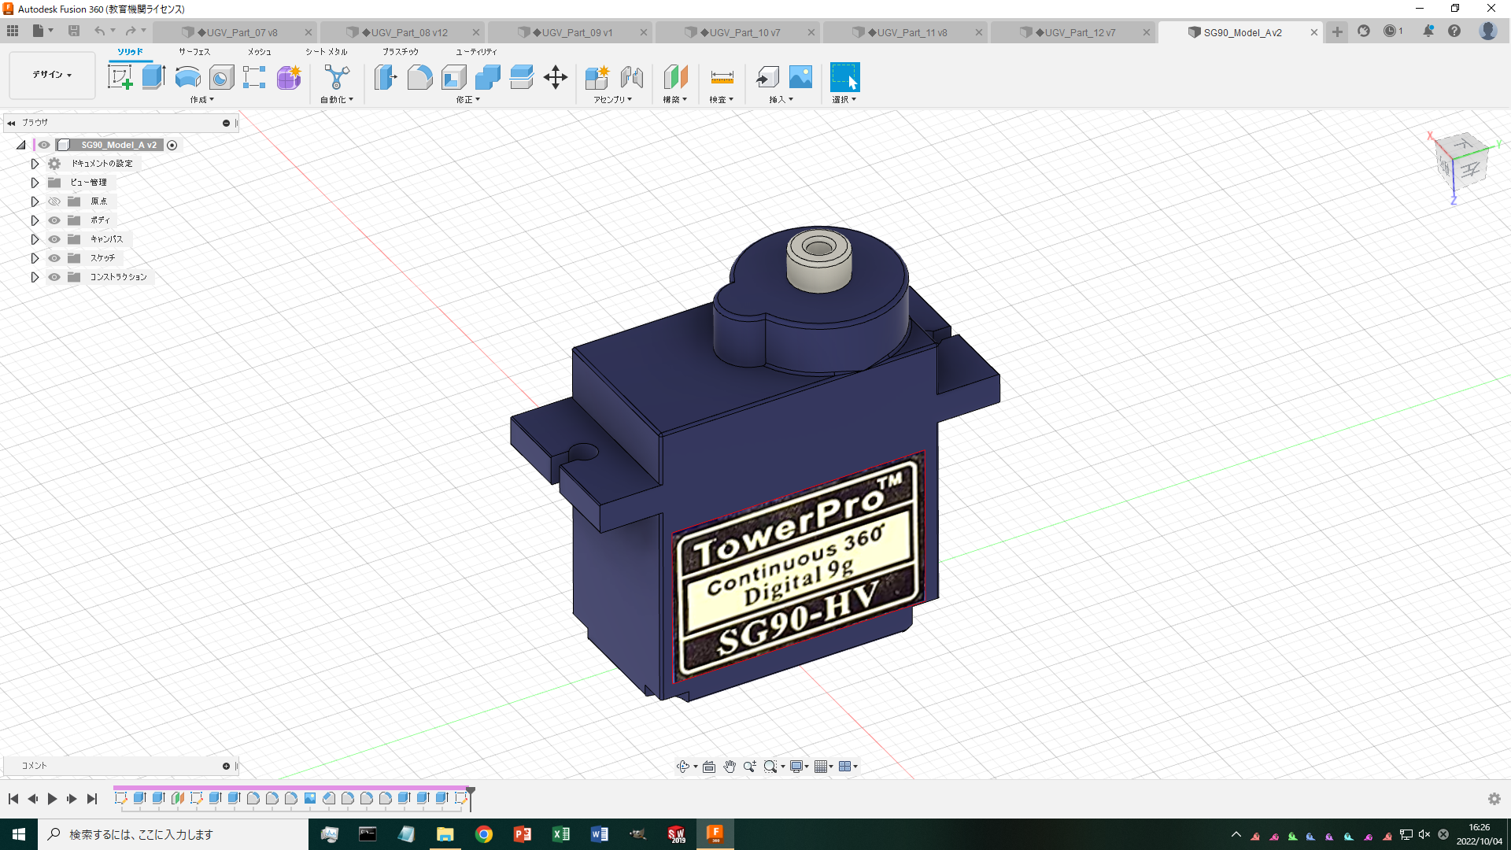Select the Insert Derive tool
This screenshot has height=850, width=1511.
coord(767,77)
